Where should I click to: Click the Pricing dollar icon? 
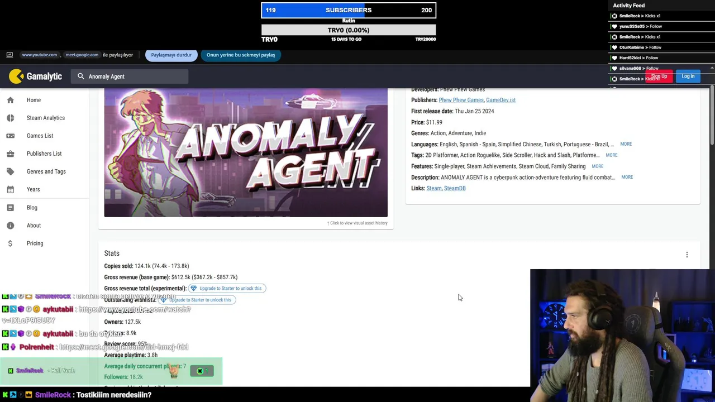point(10,243)
